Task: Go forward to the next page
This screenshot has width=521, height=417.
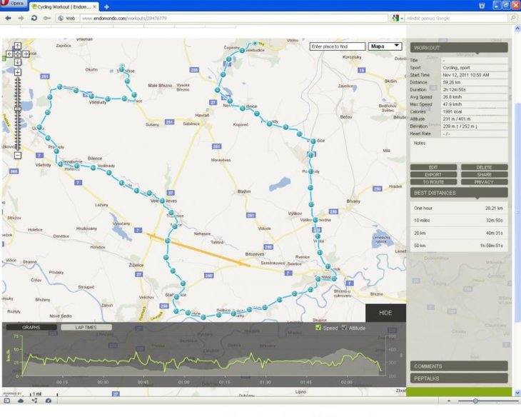Action: click(x=21, y=19)
